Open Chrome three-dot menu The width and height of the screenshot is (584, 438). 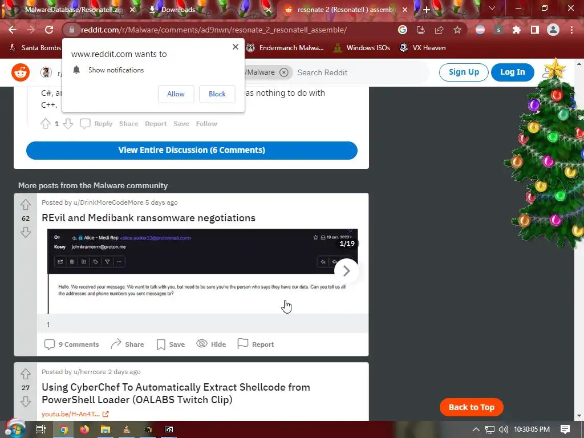571,30
